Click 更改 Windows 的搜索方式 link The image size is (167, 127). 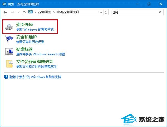[x=35, y=30]
